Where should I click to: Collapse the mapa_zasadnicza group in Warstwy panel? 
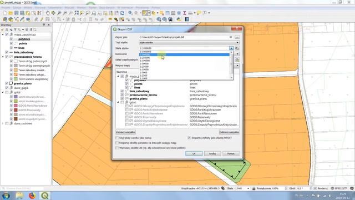point(3,34)
